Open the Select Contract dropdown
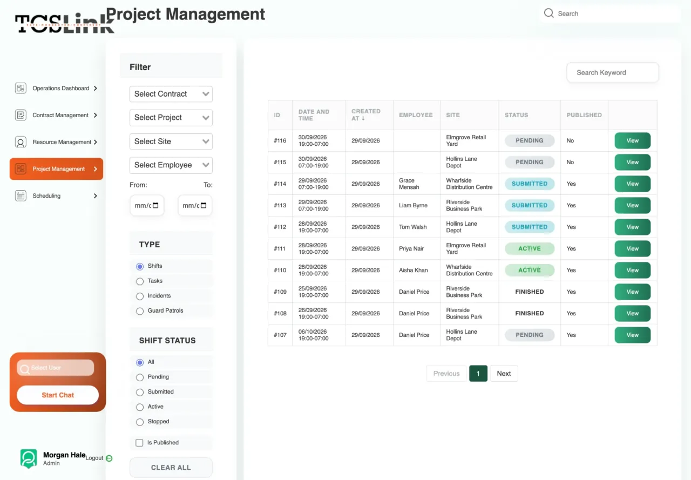 click(171, 94)
